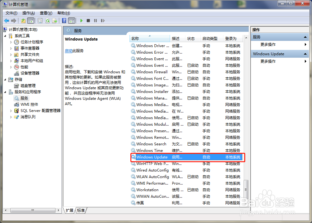Collapse the 系统工具 tree node

pos(5,36)
